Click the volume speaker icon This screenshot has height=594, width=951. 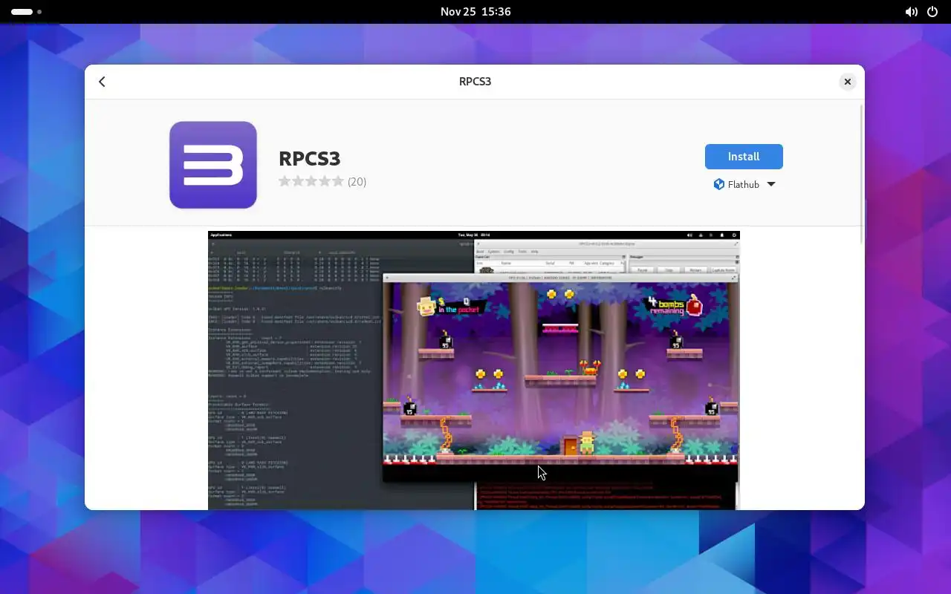(x=911, y=12)
